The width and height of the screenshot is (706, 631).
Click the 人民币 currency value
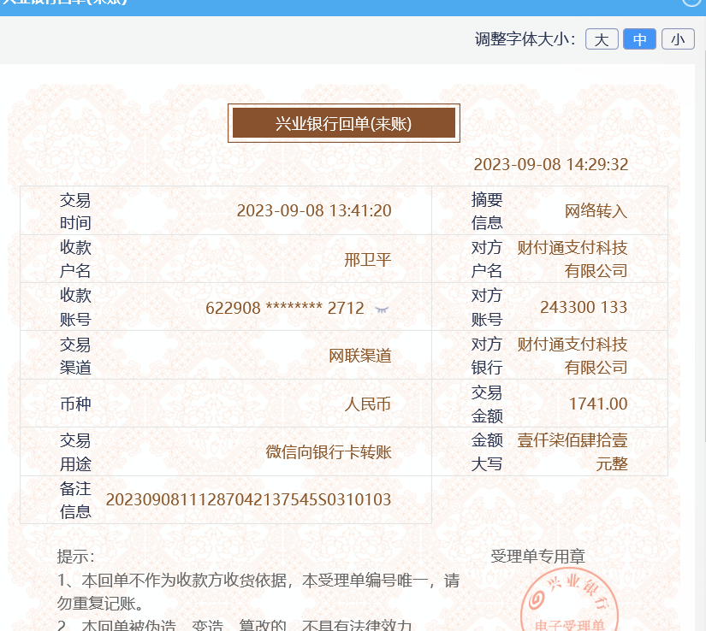pyautogui.click(x=367, y=404)
